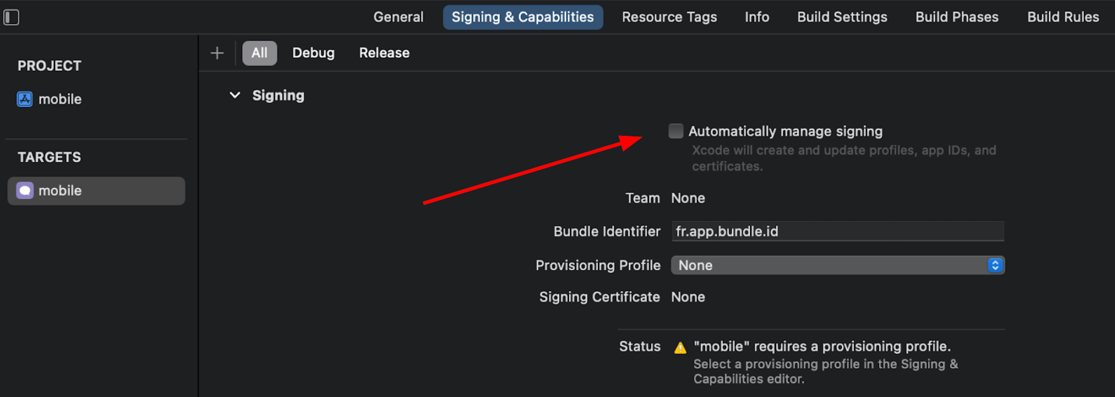Click the plus add capability icon

click(217, 53)
